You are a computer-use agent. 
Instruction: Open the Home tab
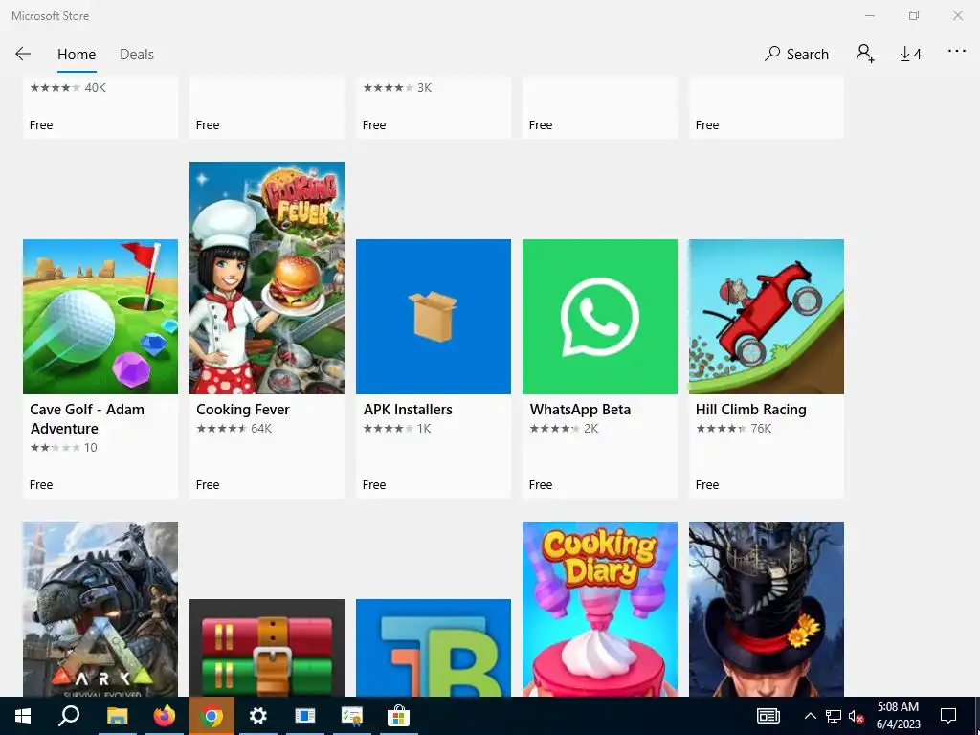tap(77, 55)
